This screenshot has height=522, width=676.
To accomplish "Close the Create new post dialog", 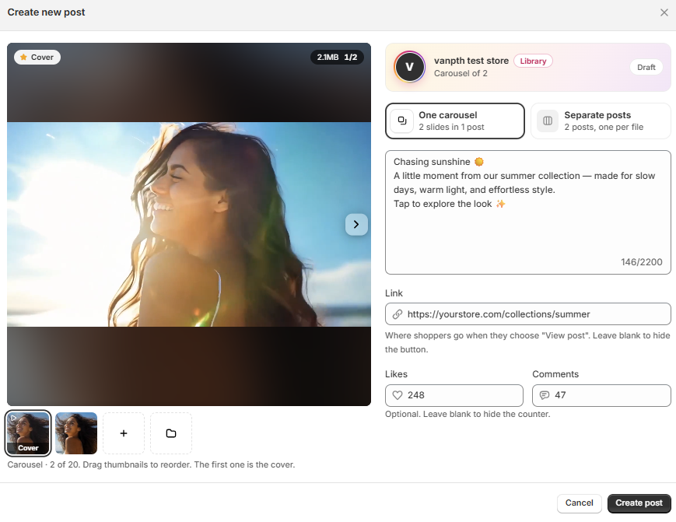I will pos(664,12).
